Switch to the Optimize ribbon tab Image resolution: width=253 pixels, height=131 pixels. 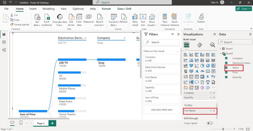[78, 9]
